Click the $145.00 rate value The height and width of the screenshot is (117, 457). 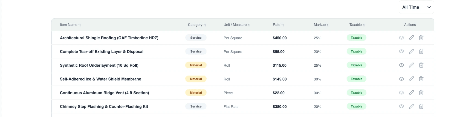280,79
